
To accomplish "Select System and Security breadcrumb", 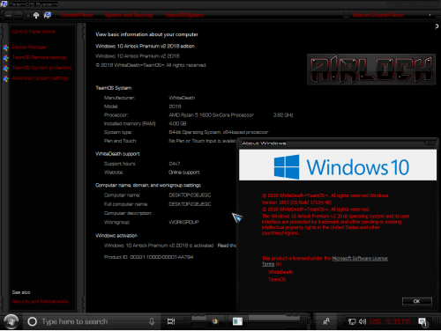I will coord(129,15).
